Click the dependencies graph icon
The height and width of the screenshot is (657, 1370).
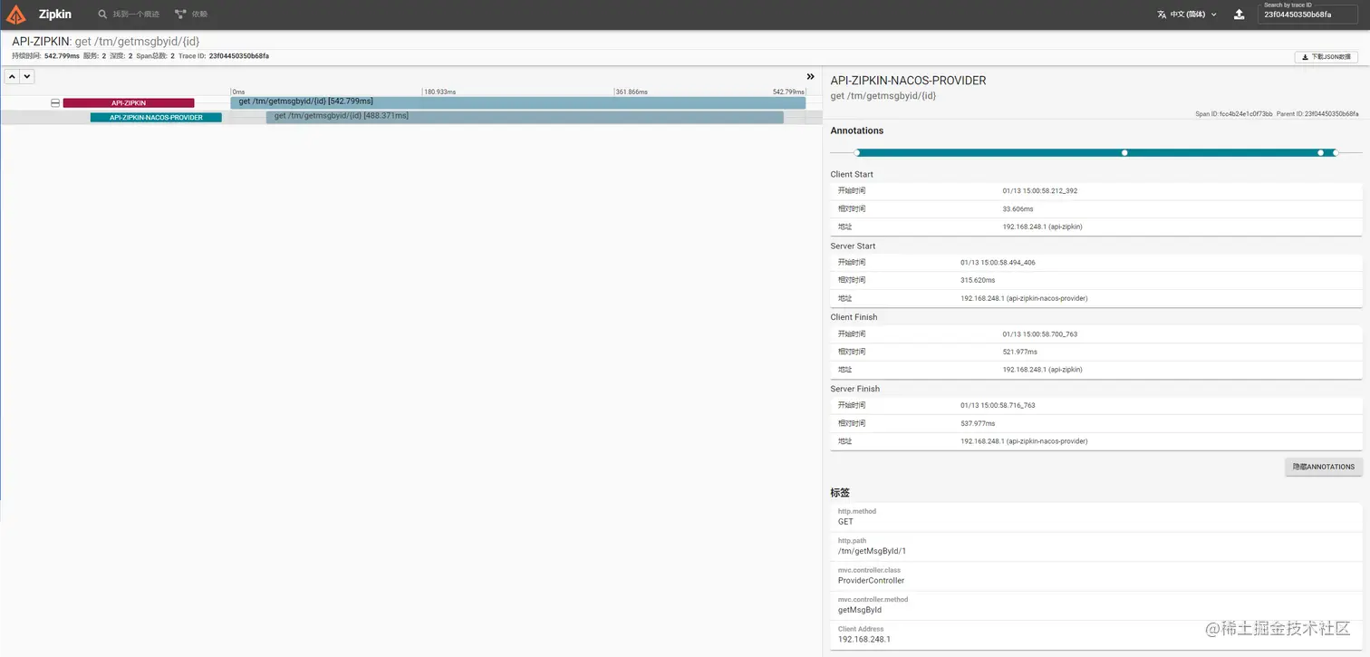point(180,14)
